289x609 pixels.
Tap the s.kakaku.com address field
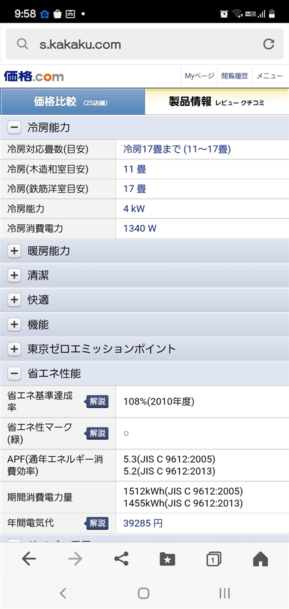tap(144, 44)
